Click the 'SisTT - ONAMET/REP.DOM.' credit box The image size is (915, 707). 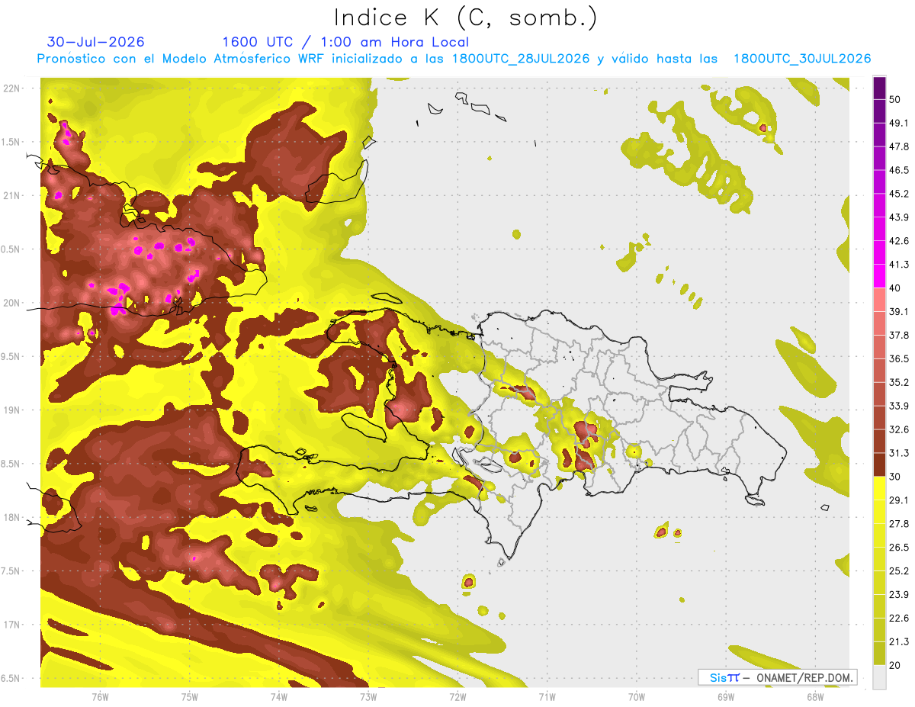tap(777, 677)
